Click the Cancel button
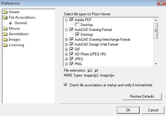The width and height of the screenshot is (166, 116). 153,110
